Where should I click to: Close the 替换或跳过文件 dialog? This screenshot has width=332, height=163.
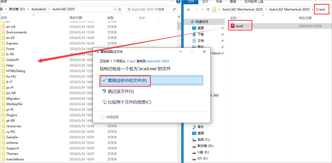204,52
